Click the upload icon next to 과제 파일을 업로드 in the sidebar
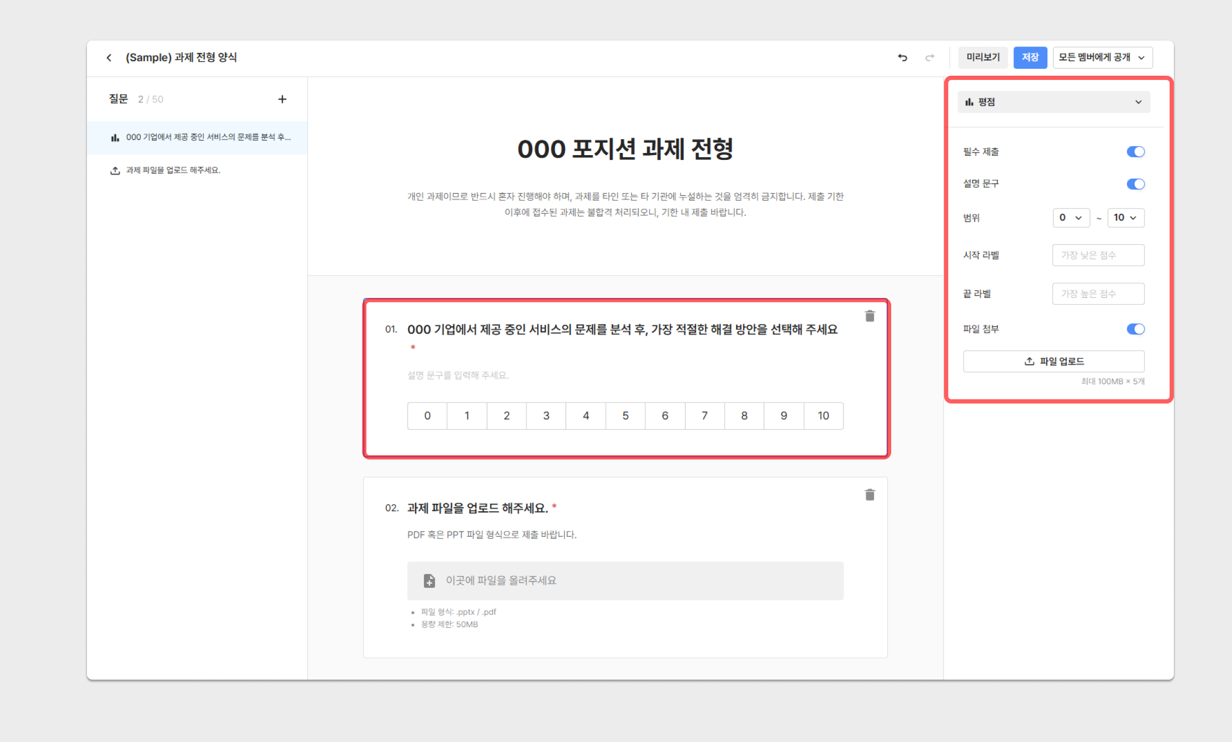 [x=115, y=171]
